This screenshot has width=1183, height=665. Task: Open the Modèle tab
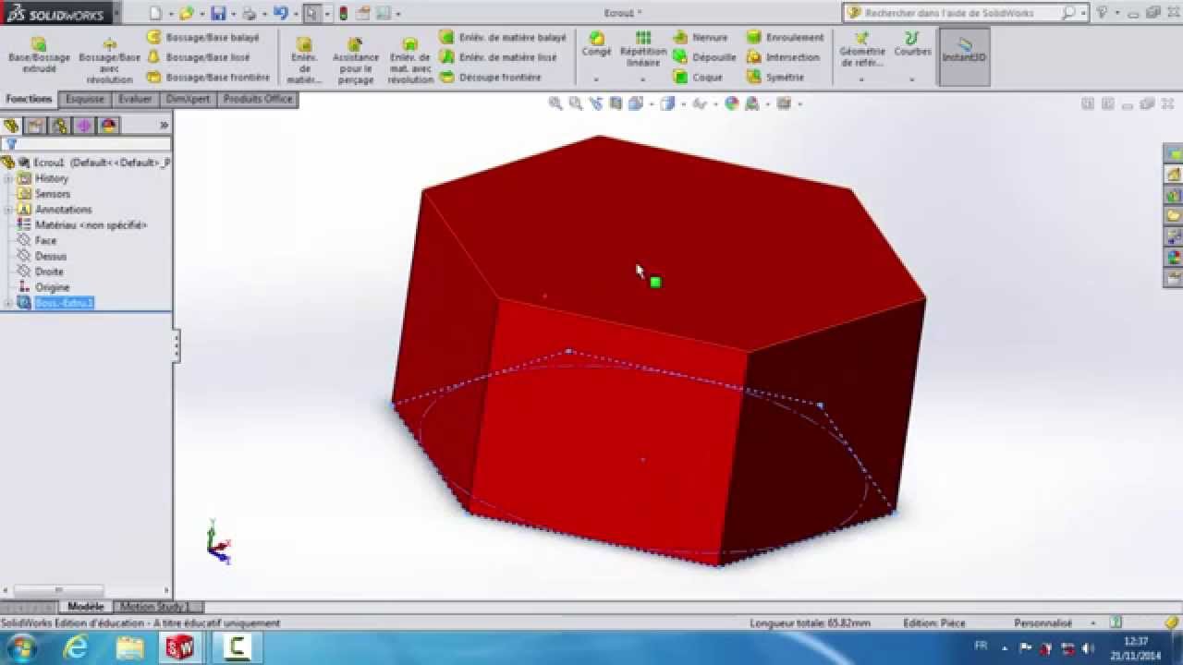(x=86, y=607)
